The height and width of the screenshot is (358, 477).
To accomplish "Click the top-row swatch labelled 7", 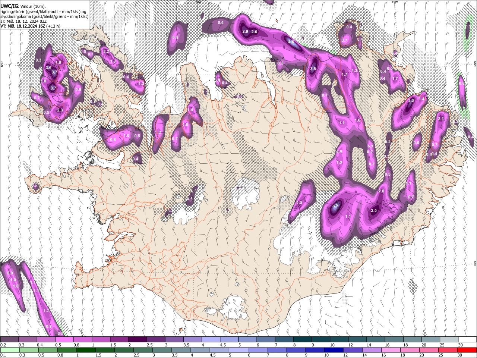I will point(284,340).
